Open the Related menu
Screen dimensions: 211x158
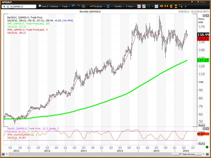click(x=55, y=6)
